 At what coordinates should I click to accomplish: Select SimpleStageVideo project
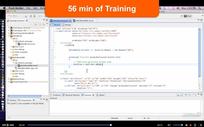(x=20, y=82)
